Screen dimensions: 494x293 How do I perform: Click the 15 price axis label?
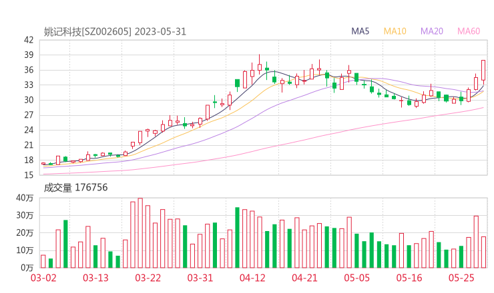pos(29,175)
